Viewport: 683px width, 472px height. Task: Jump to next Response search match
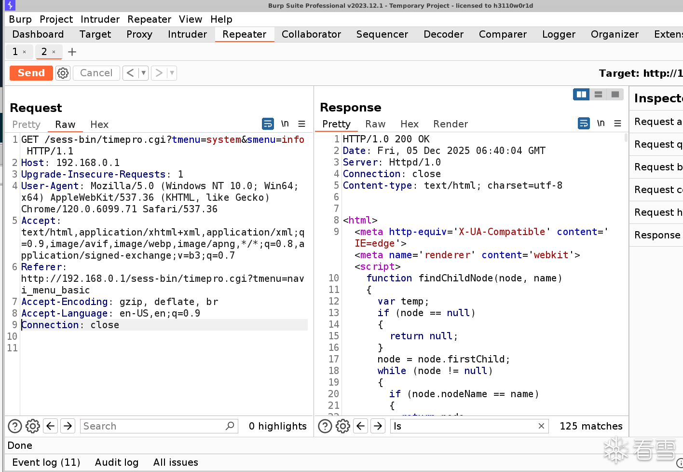pyautogui.click(x=378, y=426)
